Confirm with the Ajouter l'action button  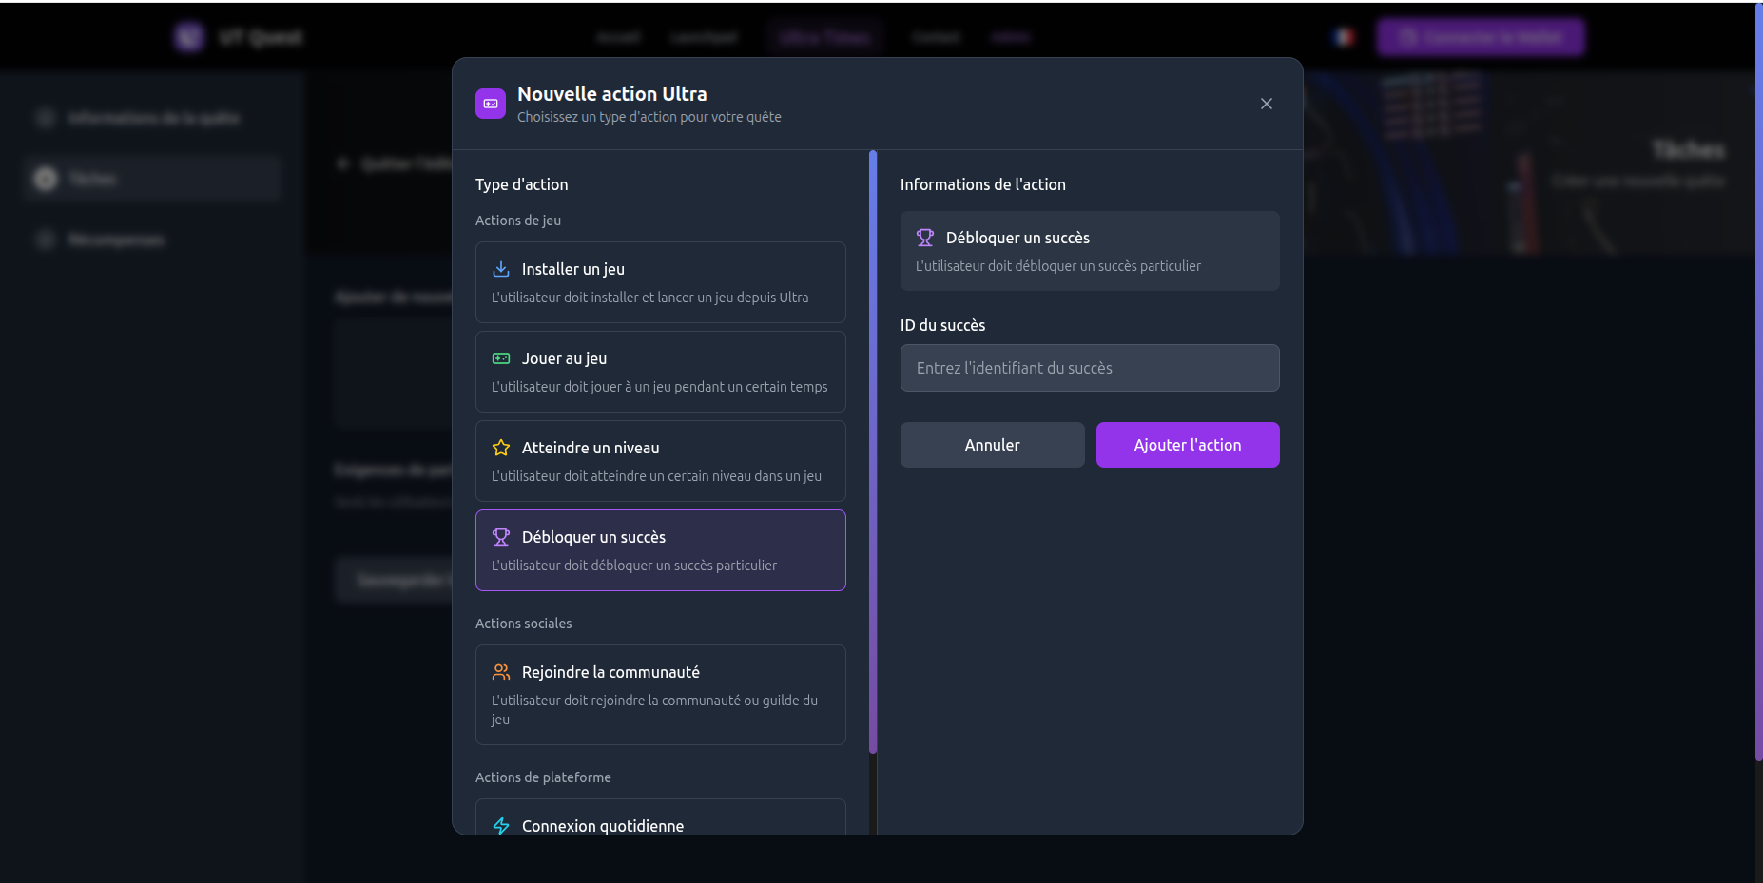1188,444
